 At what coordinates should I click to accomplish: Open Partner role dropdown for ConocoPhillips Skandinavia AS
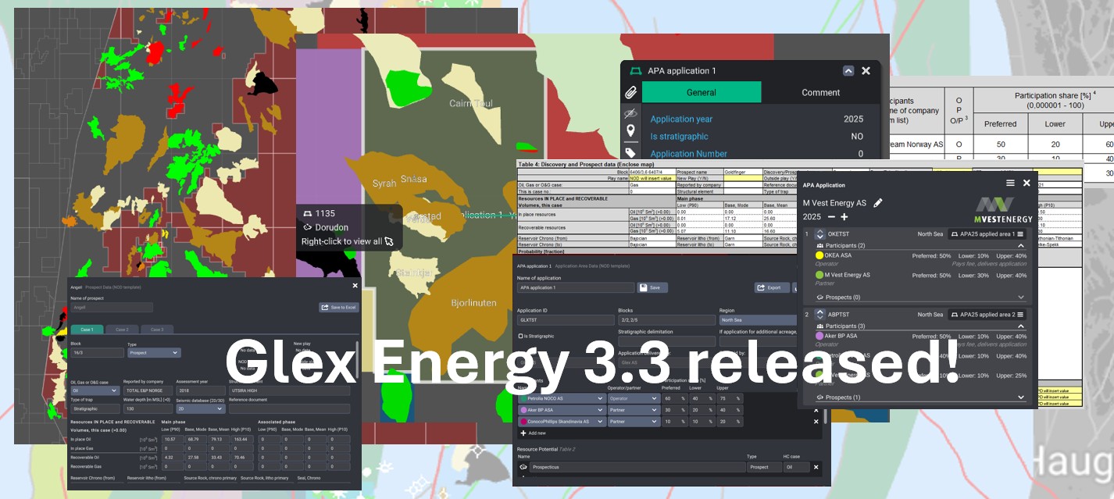point(634,422)
